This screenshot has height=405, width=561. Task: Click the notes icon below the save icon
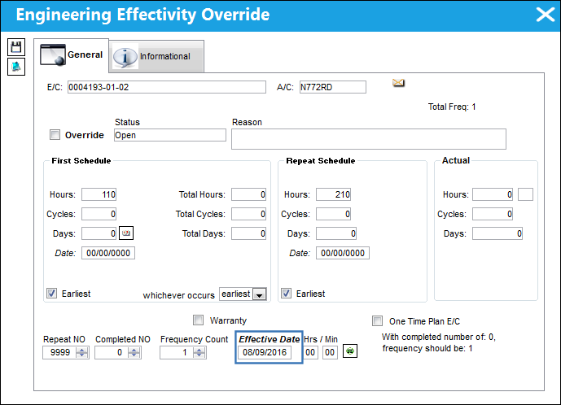click(16, 67)
